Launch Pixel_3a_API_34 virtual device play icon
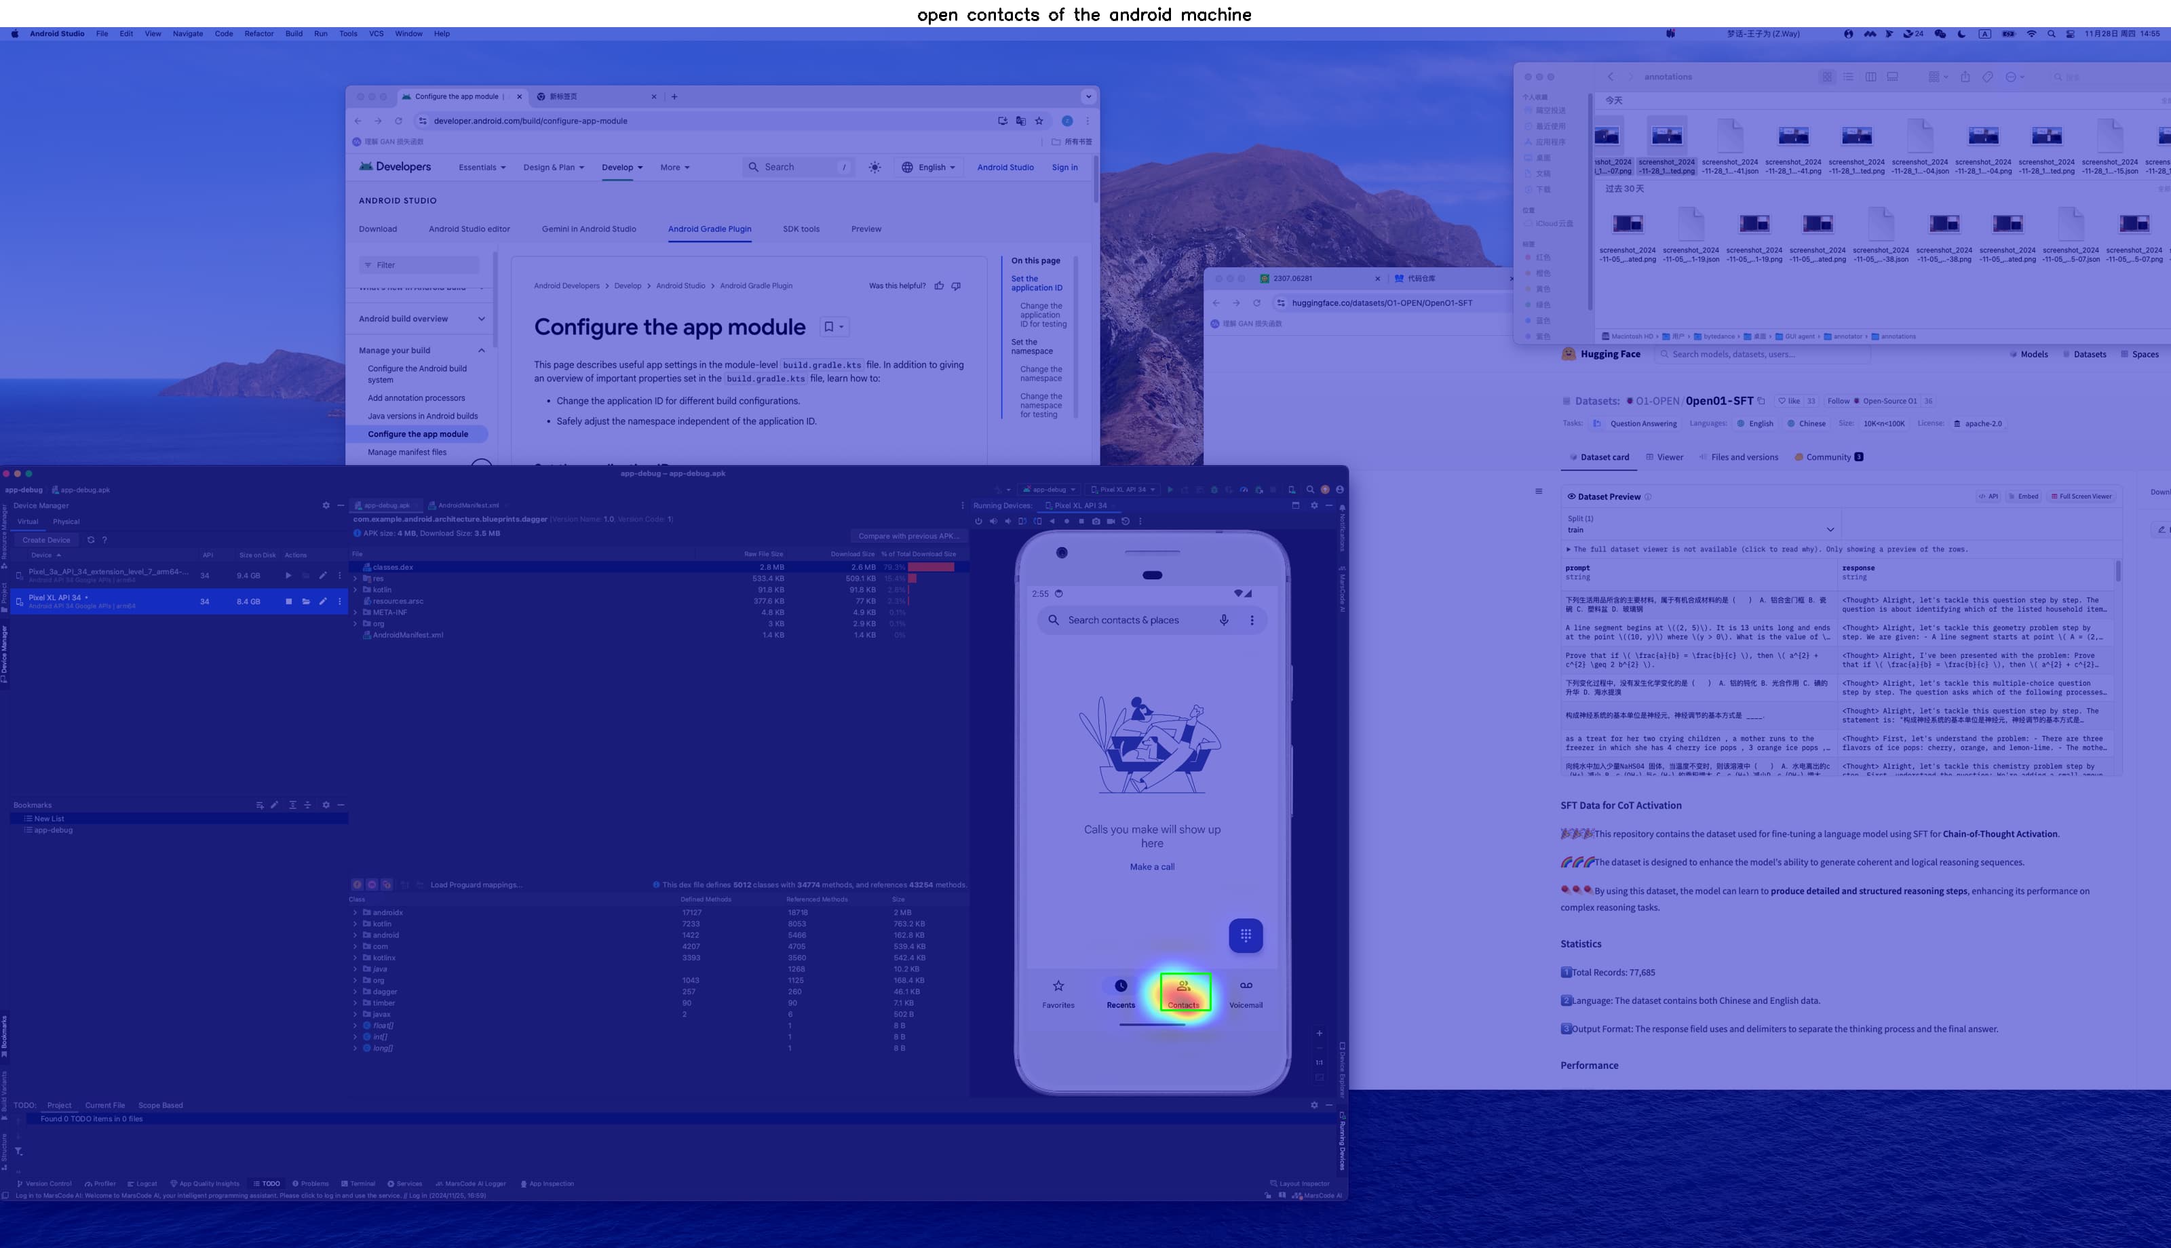 [x=289, y=575]
